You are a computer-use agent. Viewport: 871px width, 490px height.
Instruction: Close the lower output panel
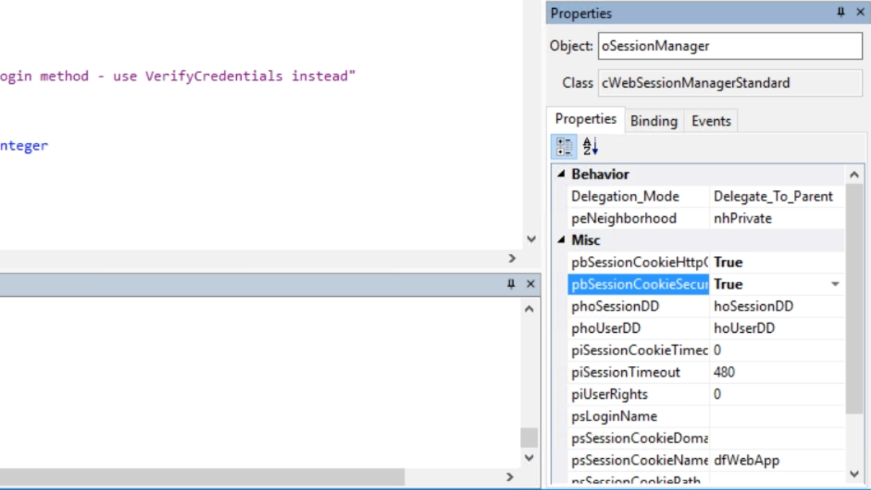tap(531, 284)
